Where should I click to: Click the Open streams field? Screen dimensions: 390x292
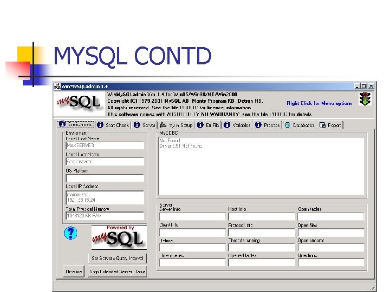click(x=331, y=248)
